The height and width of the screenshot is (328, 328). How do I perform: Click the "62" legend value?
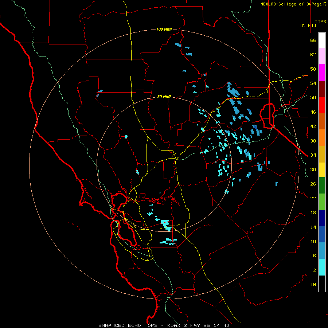coord(313,55)
